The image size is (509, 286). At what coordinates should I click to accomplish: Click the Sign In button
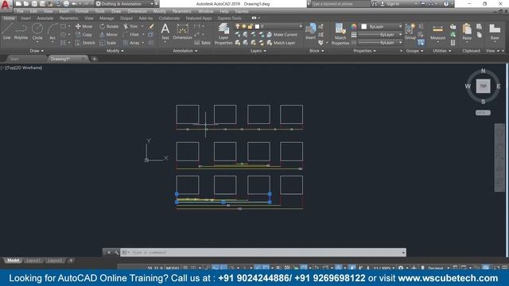tap(390, 4)
